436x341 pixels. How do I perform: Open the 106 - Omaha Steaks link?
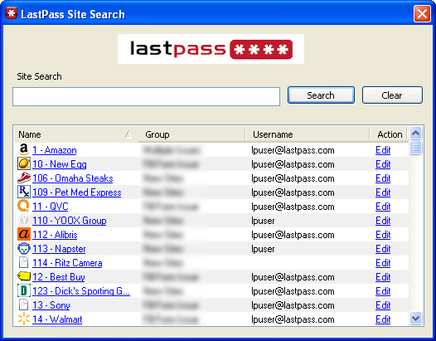[73, 178]
